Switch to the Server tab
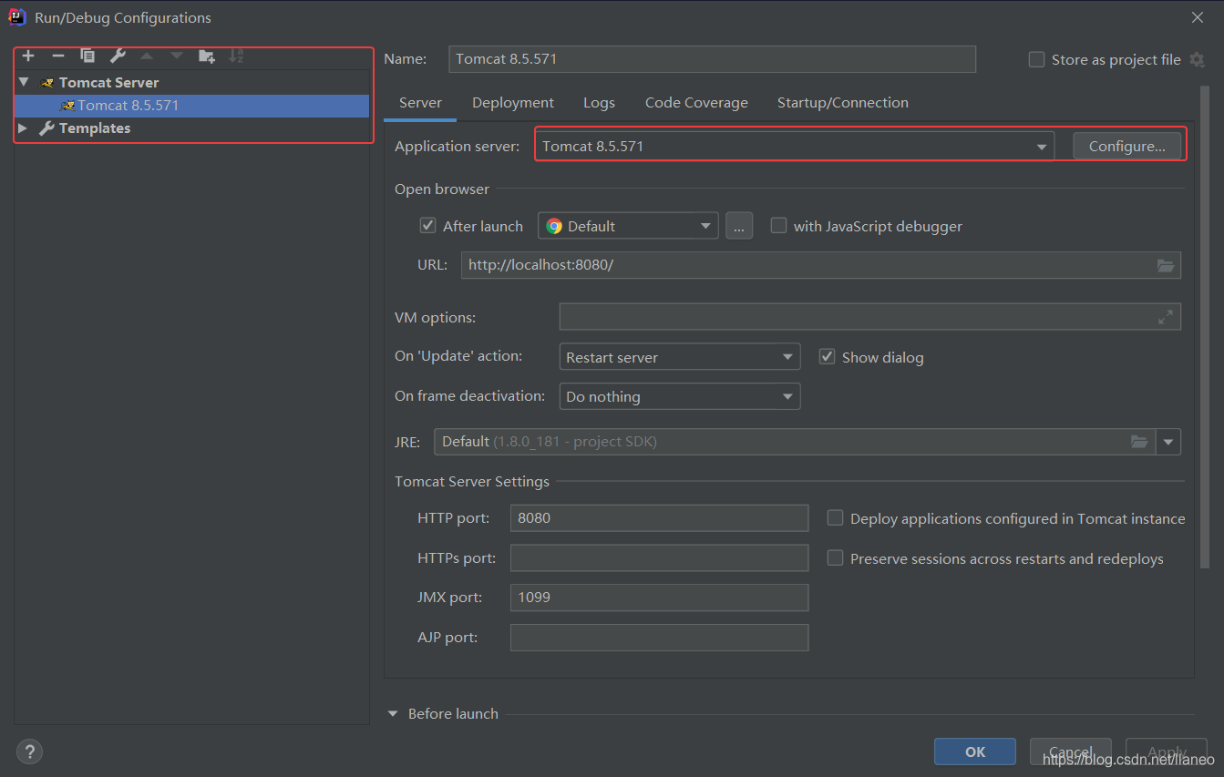The image size is (1224, 777). coord(420,103)
